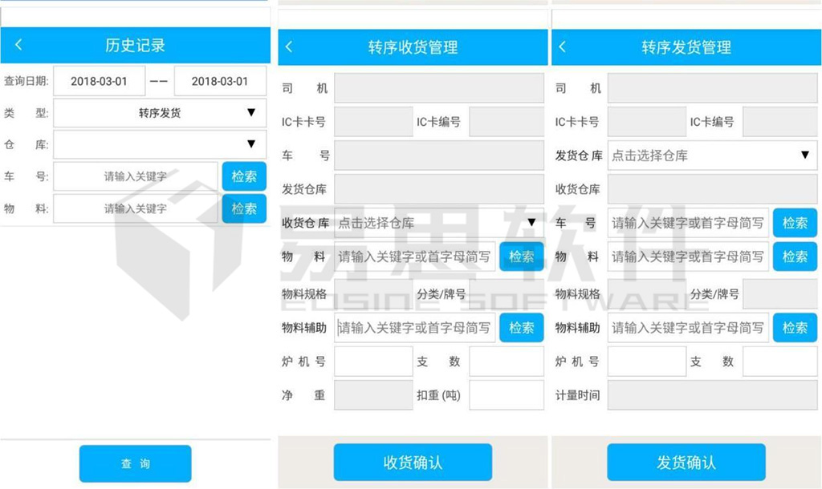The image size is (822, 489).
Task: Expand the 仓库 dropdown on history screen
Action: point(159,144)
